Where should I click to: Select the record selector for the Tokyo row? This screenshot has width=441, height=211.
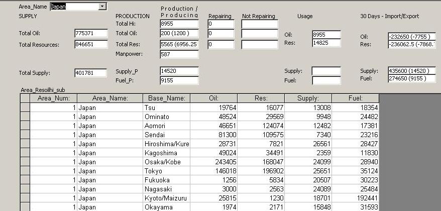coord(25,171)
